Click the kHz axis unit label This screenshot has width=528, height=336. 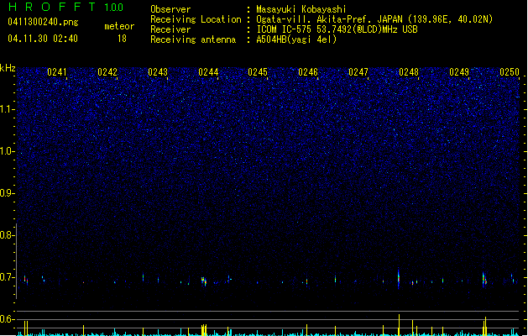(x=8, y=68)
